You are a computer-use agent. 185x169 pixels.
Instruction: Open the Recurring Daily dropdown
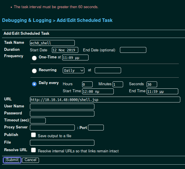(74, 70)
